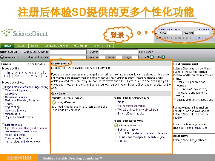
Task: Open the Browse tab
Action: click(x=21, y=46)
